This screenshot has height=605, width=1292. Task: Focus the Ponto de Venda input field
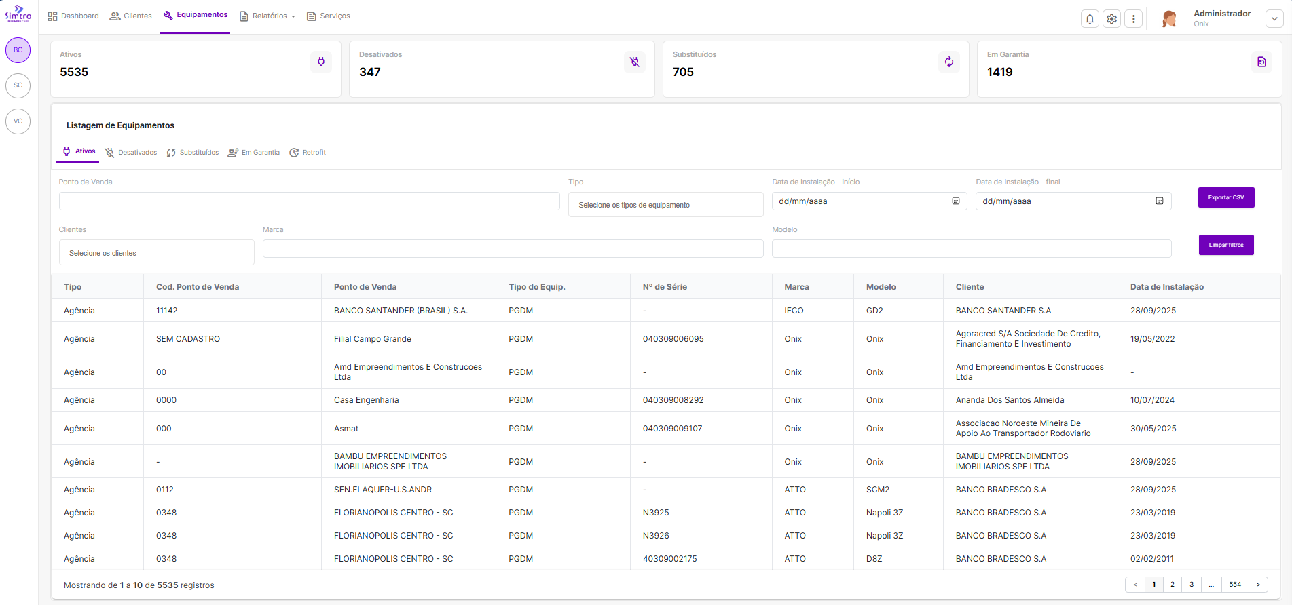(309, 201)
